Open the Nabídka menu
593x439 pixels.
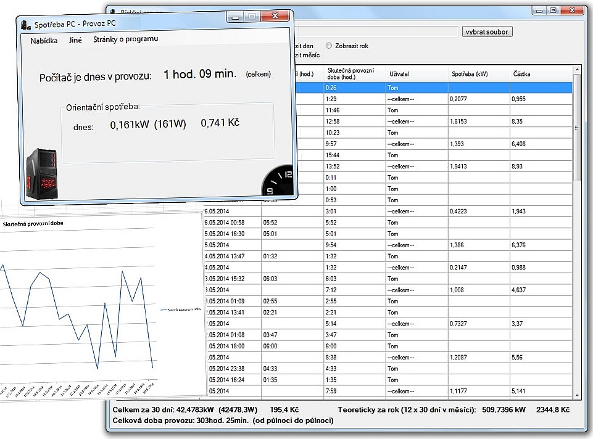[x=44, y=41]
